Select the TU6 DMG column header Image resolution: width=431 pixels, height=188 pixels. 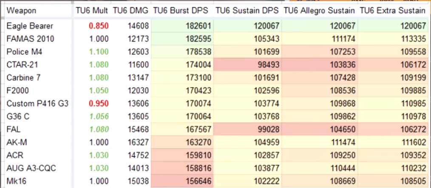coord(130,11)
